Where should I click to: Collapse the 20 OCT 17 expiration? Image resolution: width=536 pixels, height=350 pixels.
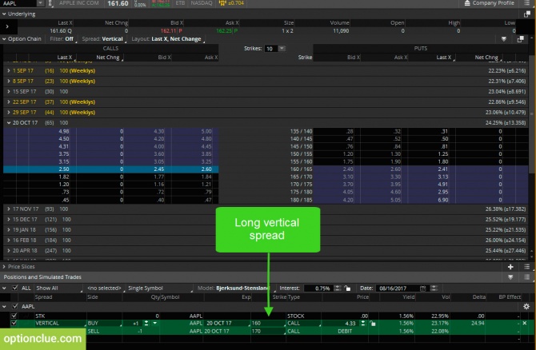pyautogui.click(x=9, y=122)
